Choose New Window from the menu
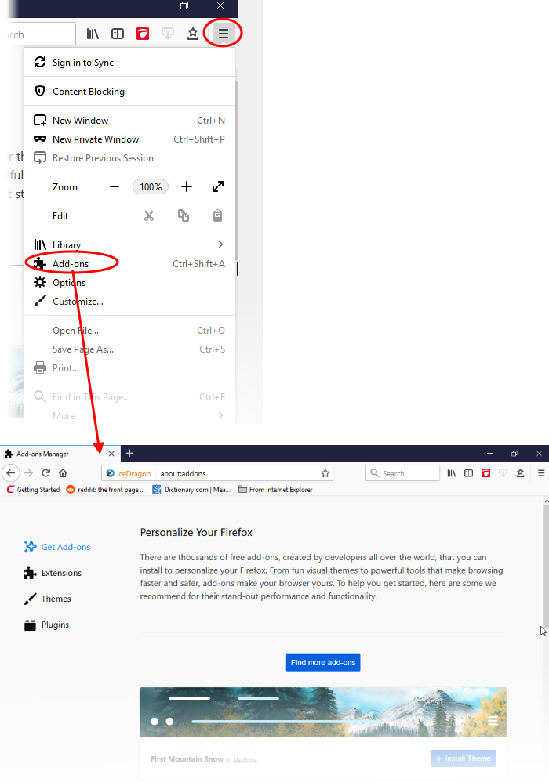Image resolution: width=549 pixels, height=782 pixels. [129, 120]
